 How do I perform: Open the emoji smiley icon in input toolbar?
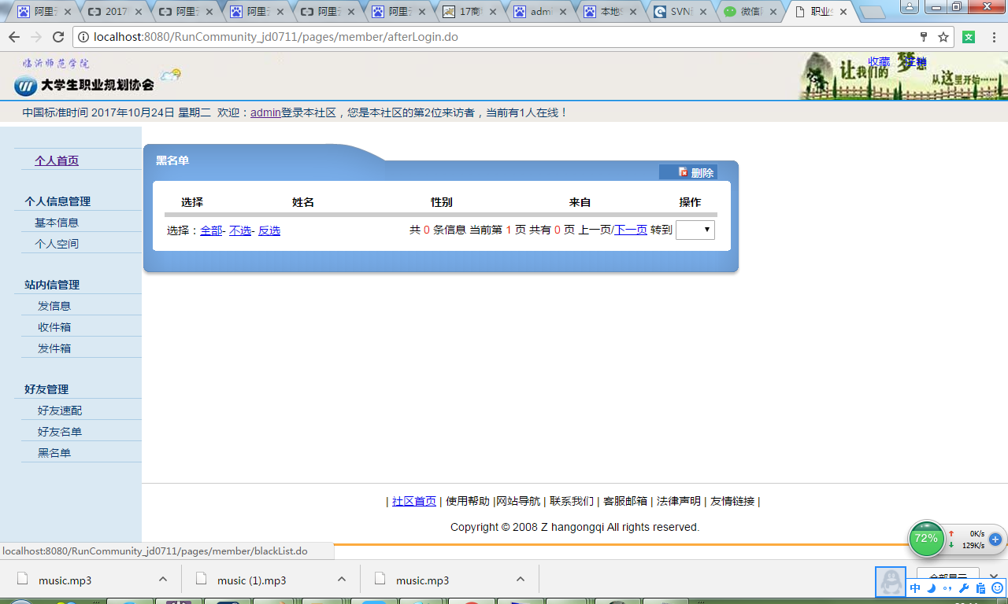[997, 587]
